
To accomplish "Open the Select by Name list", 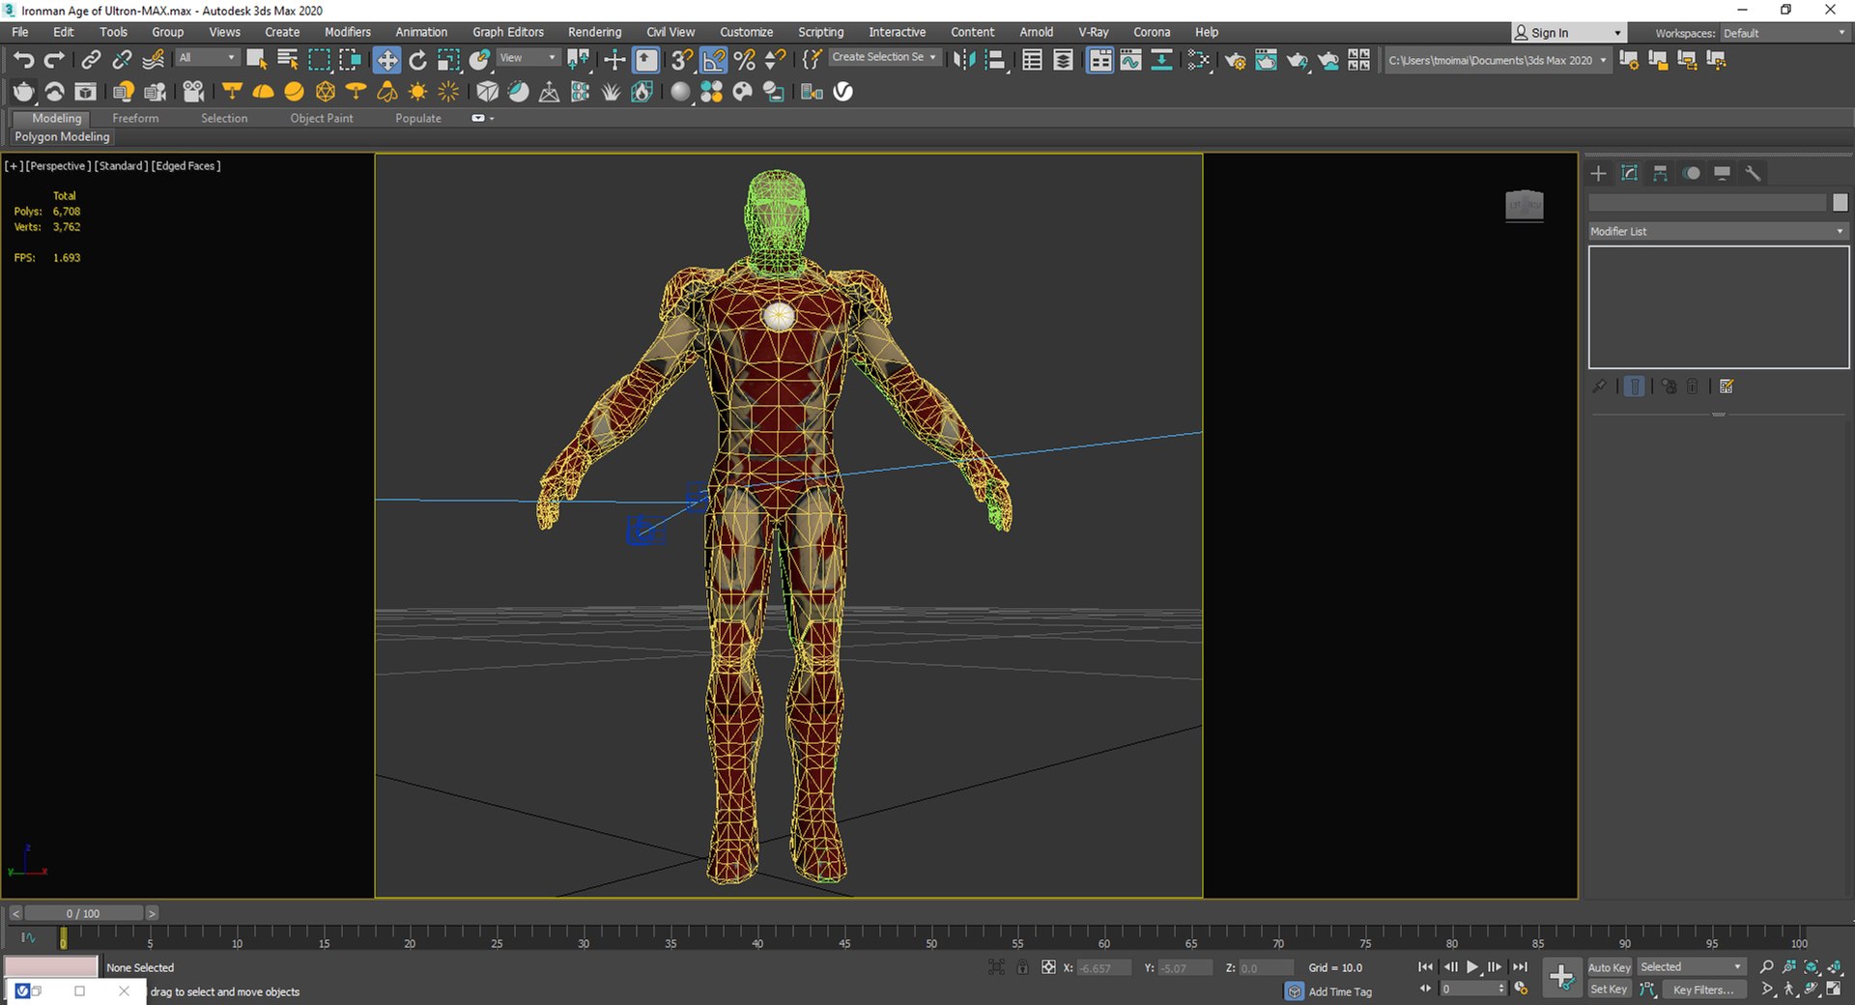I will [x=288, y=60].
